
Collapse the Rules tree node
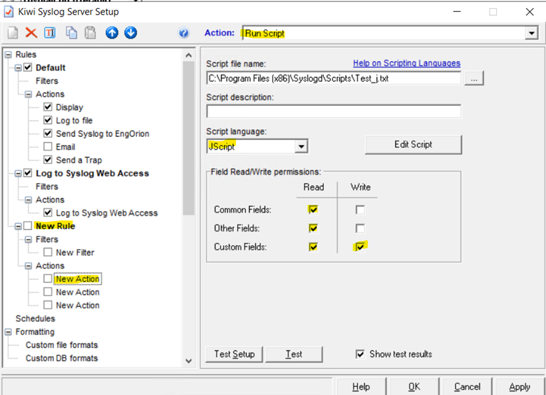click(x=8, y=54)
